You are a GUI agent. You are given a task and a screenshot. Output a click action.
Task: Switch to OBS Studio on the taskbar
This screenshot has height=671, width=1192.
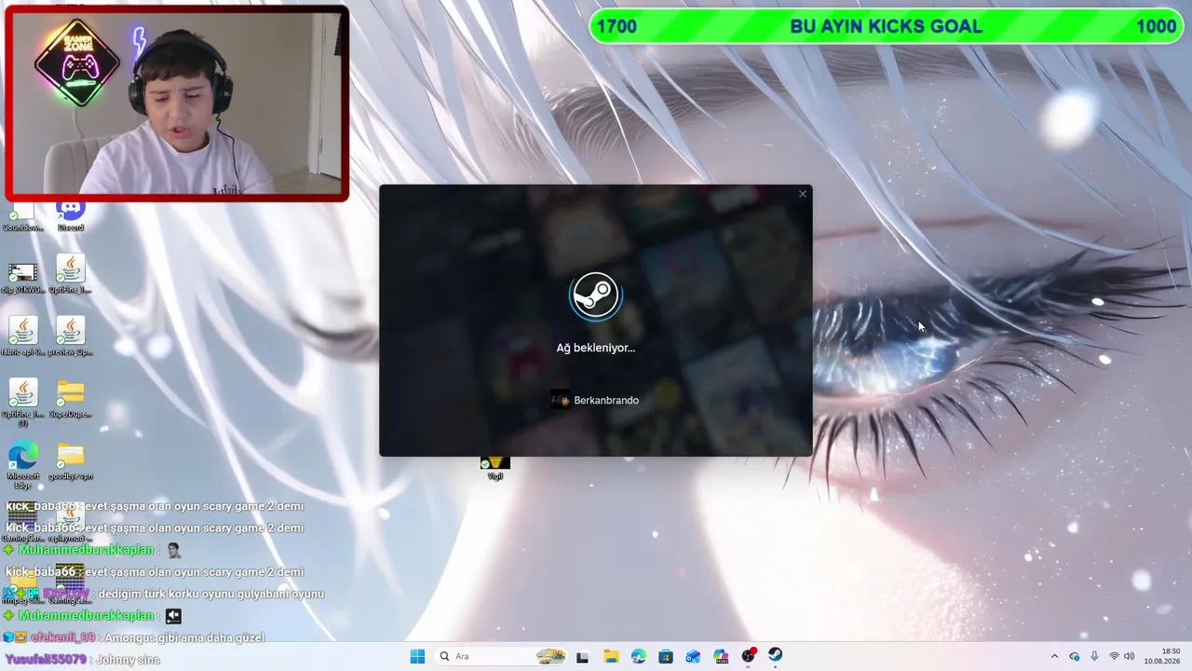[748, 656]
